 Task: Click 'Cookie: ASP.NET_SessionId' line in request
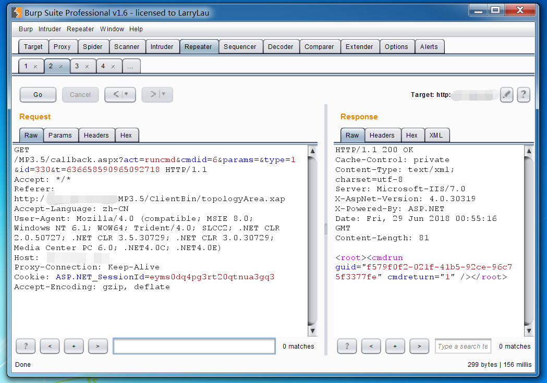click(x=144, y=277)
